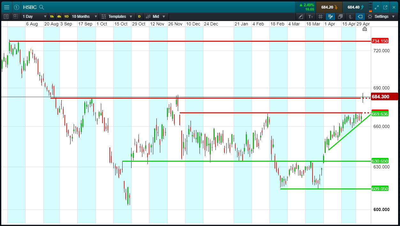Viewport: 400px width, 226px height.
Task: Close the HSBC chart window
Action: click(x=394, y=7)
